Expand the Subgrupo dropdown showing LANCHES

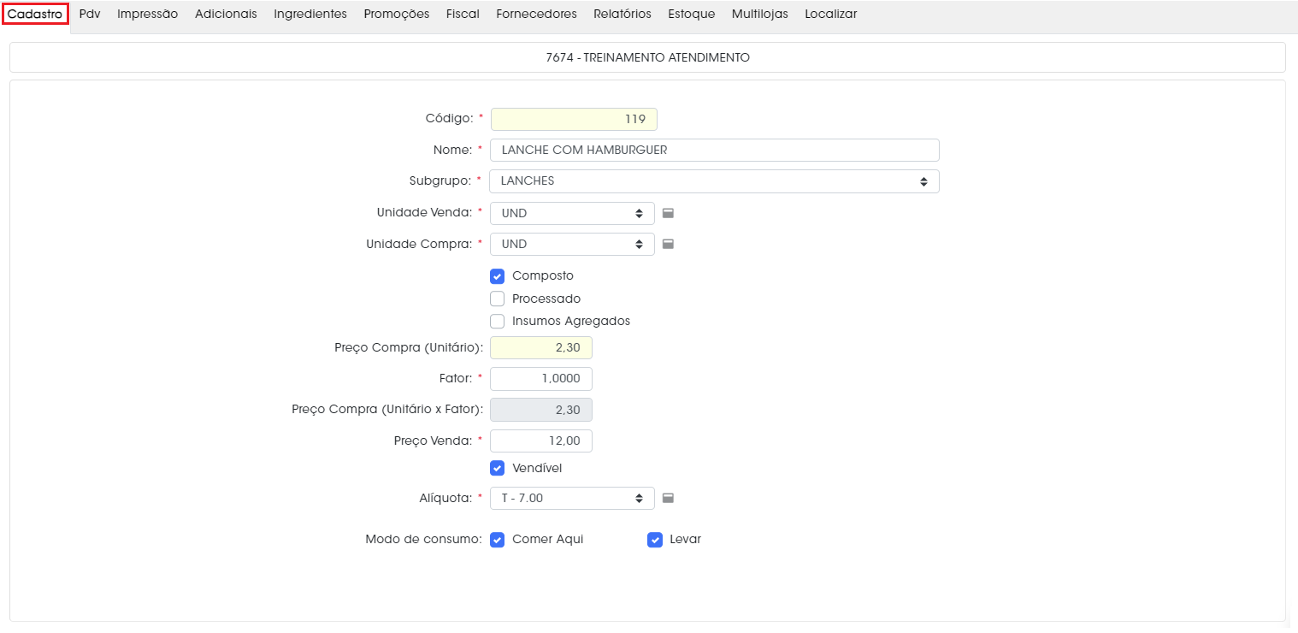point(714,181)
